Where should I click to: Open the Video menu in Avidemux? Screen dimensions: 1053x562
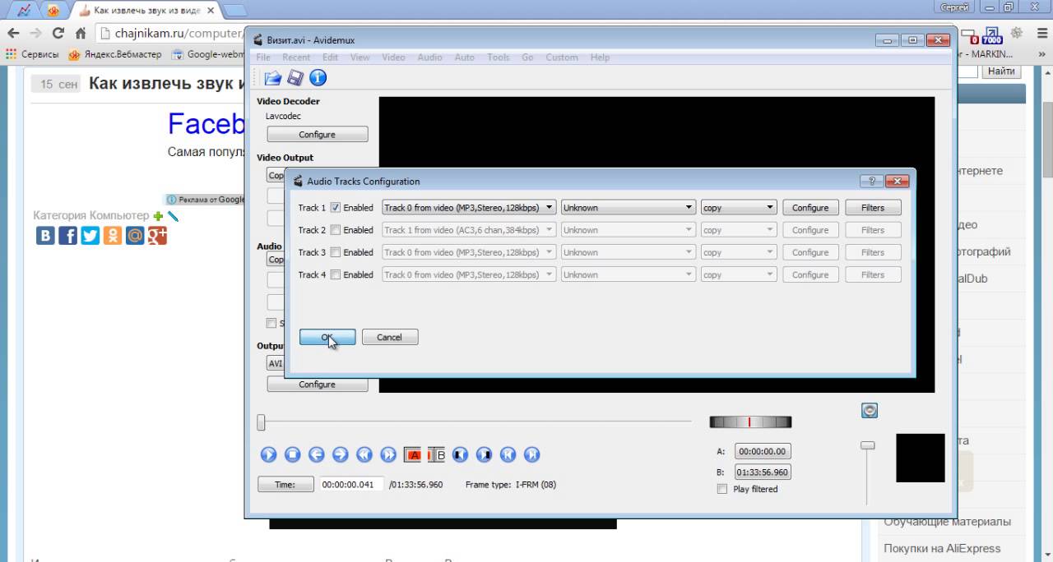click(x=393, y=58)
